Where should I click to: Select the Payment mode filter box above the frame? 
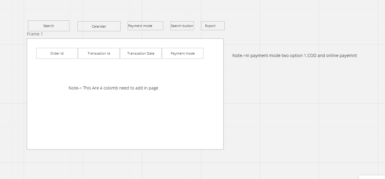[x=145, y=26]
